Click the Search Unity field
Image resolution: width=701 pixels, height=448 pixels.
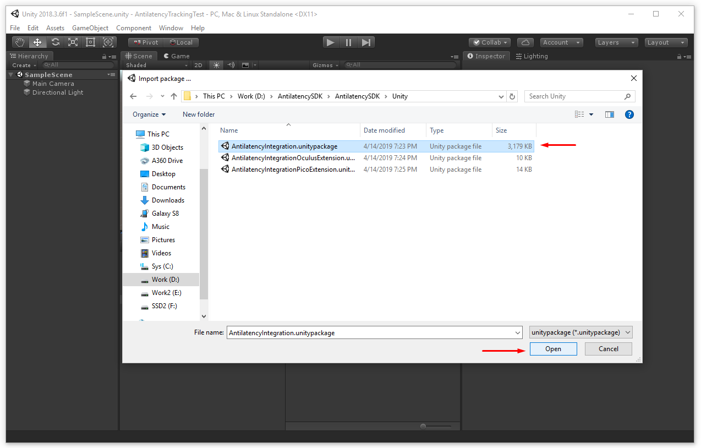(579, 96)
